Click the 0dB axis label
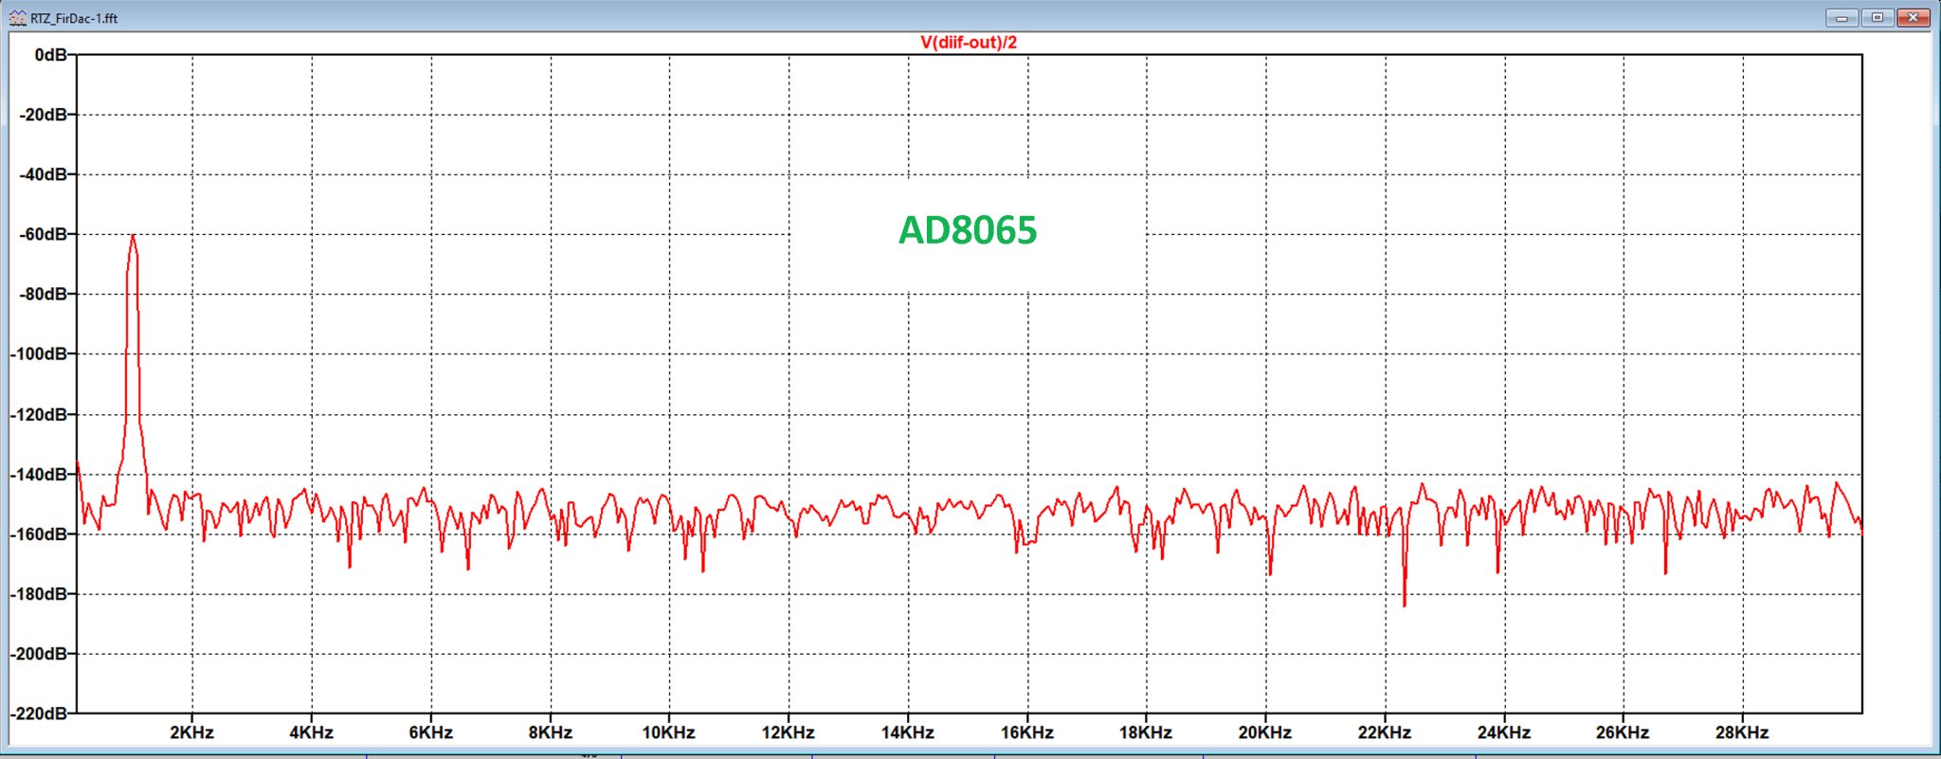This screenshot has height=759, width=1941. pyautogui.click(x=51, y=55)
